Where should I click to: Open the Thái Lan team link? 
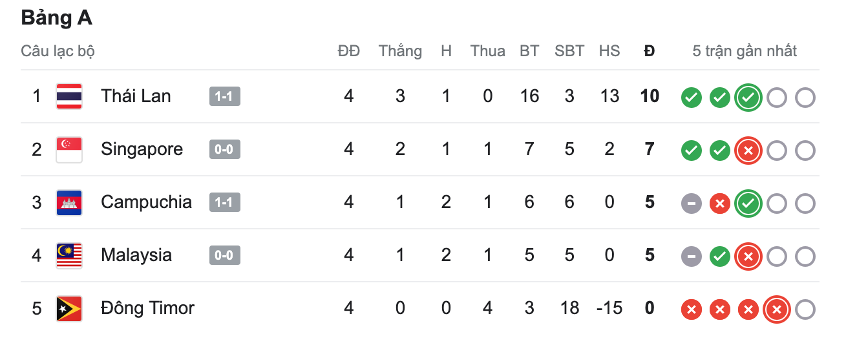(x=136, y=96)
